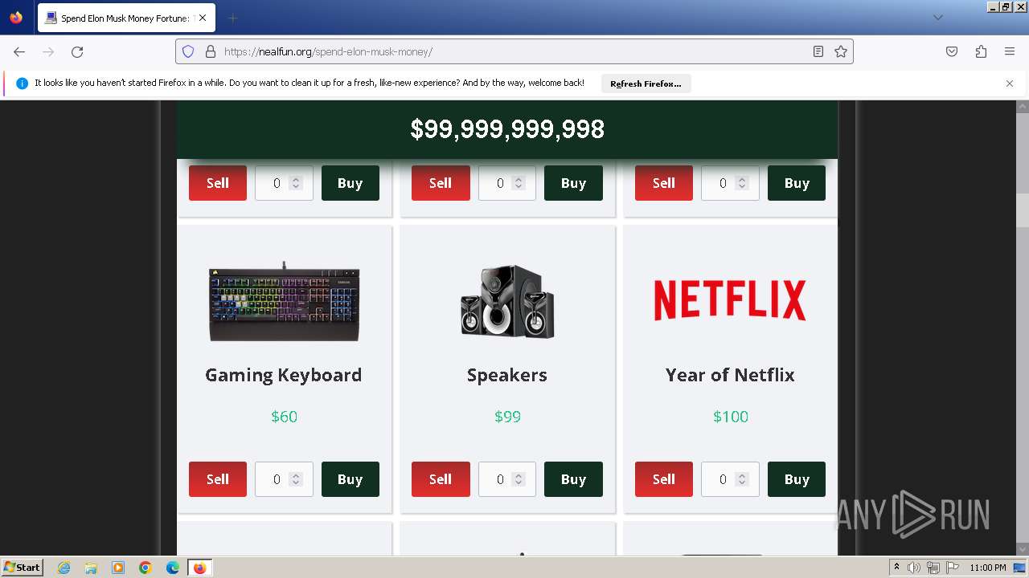Image resolution: width=1029 pixels, height=578 pixels.
Task: Sell Speakers
Action: pos(441,479)
